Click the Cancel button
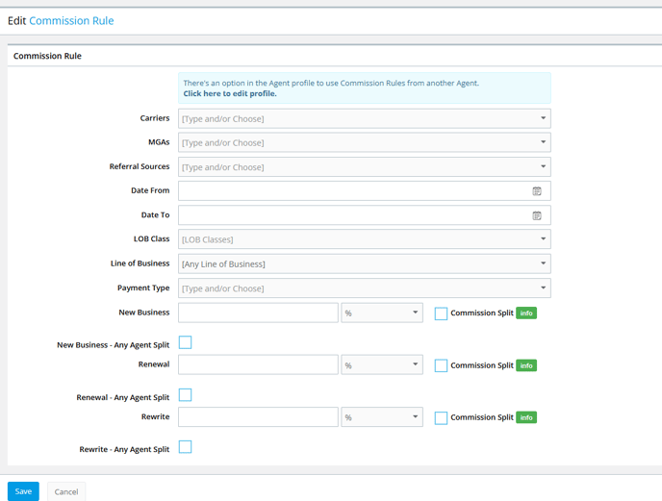The width and height of the screenshot is (662, 501). click(x=66, y=491)
